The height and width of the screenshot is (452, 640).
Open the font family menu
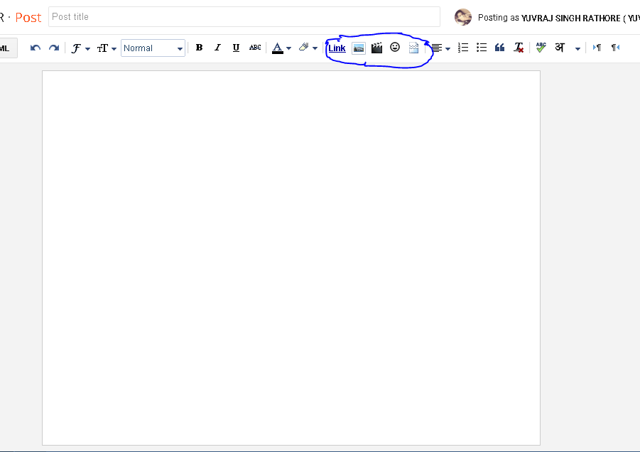[x=80, y=48]
